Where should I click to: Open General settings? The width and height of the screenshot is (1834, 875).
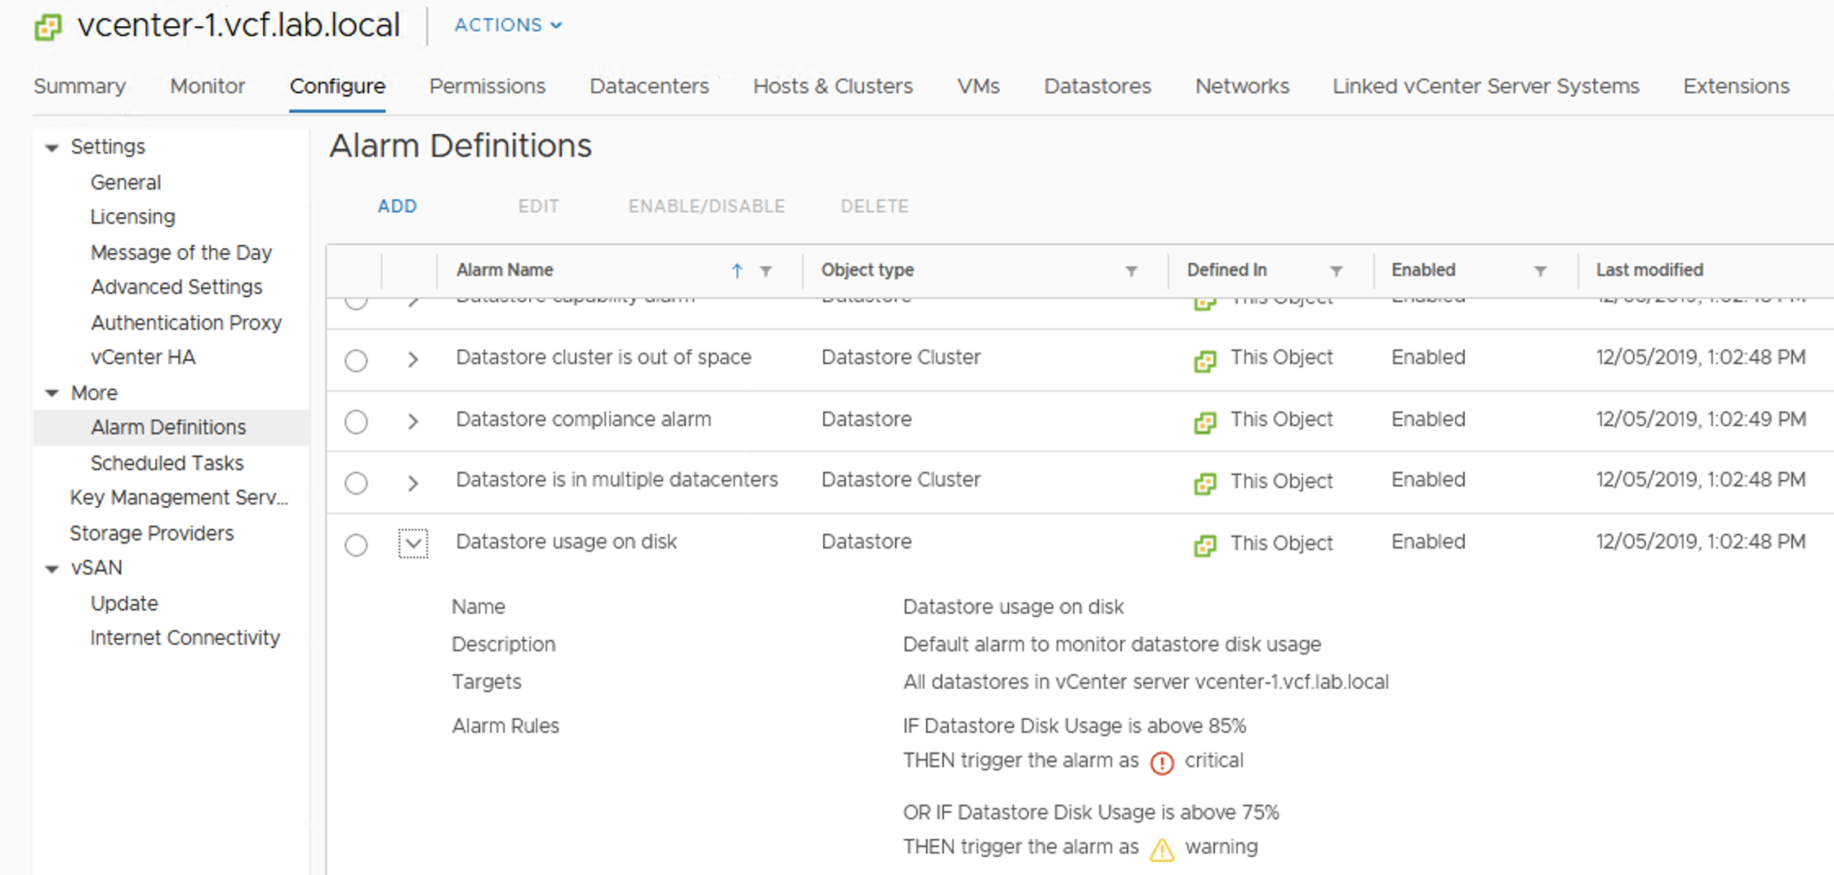126,182
